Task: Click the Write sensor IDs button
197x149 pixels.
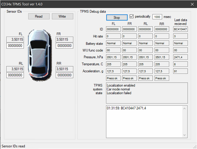Action: 62,16
